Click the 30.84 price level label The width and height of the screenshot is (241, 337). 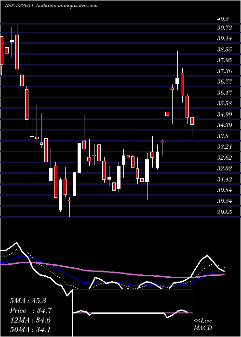point(224,190)
